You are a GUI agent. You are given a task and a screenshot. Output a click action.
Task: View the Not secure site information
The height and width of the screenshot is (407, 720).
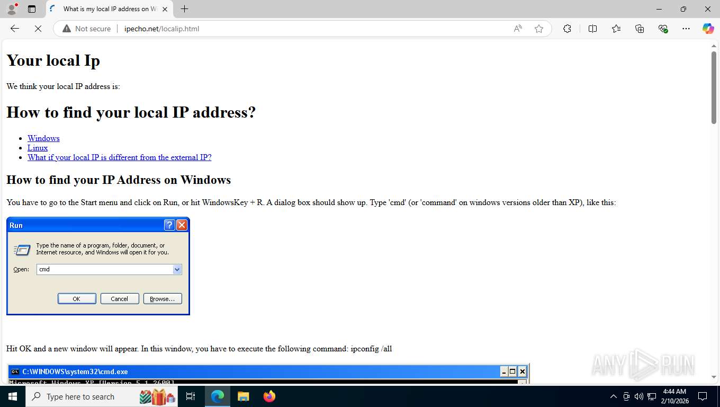click(x=87, y=29)
